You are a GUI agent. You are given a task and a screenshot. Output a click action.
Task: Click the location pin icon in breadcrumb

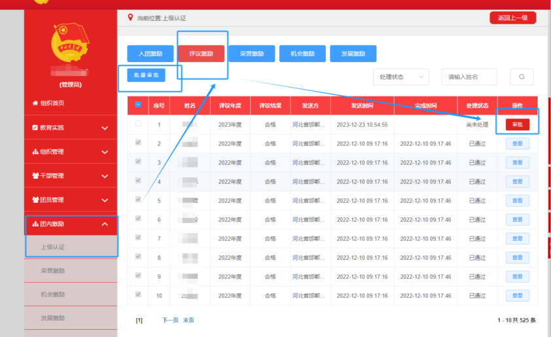coord(130,18)
